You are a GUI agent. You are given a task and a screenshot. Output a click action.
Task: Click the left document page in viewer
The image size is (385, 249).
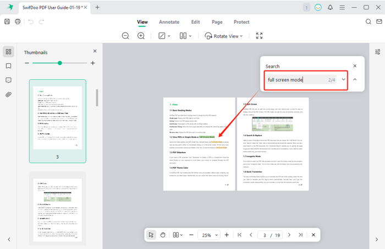(x=199, y=144)
